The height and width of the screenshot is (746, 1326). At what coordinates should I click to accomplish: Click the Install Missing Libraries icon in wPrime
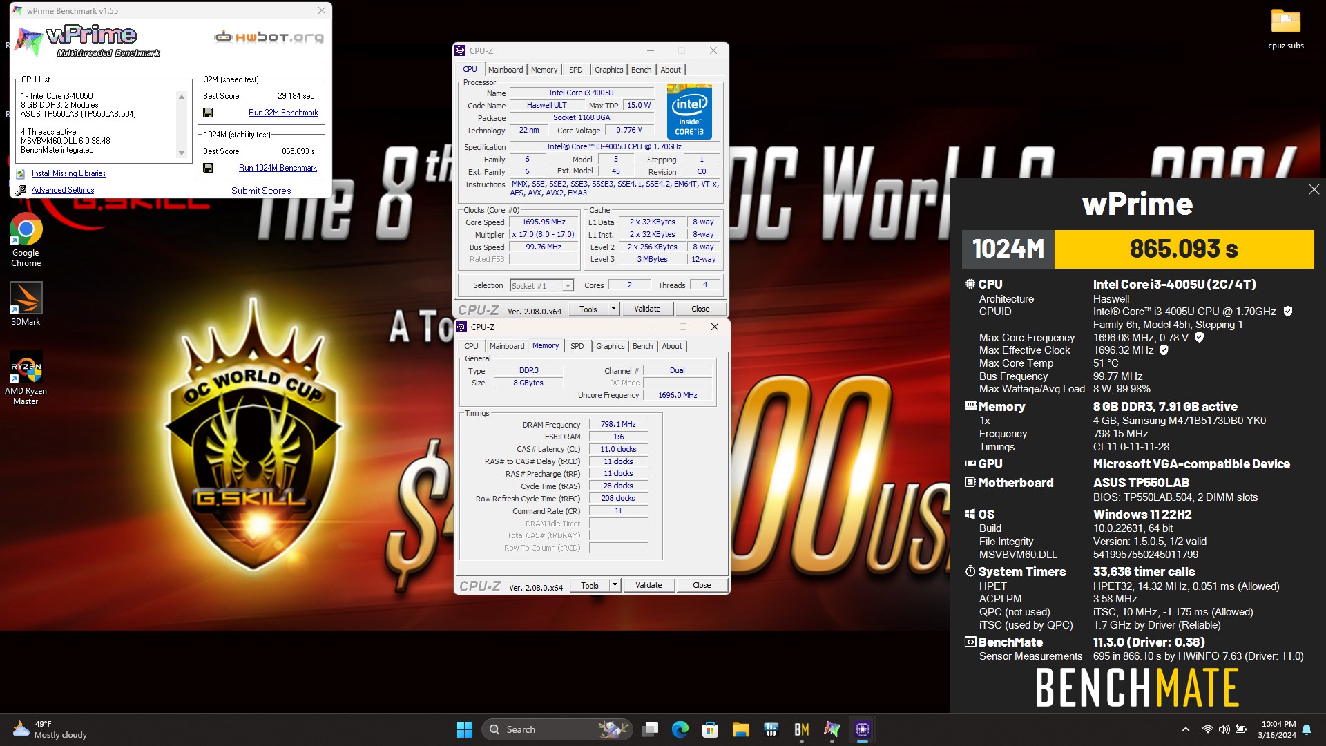click(21, 174)
